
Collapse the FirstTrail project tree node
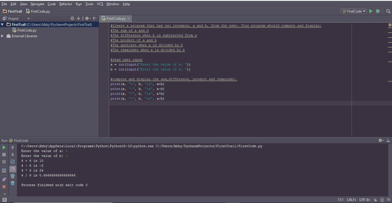pos(2,24)
